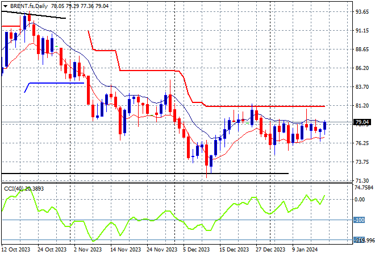Click the current price label 79.04
Screen dimensions: 375x256
pos(362,122)
